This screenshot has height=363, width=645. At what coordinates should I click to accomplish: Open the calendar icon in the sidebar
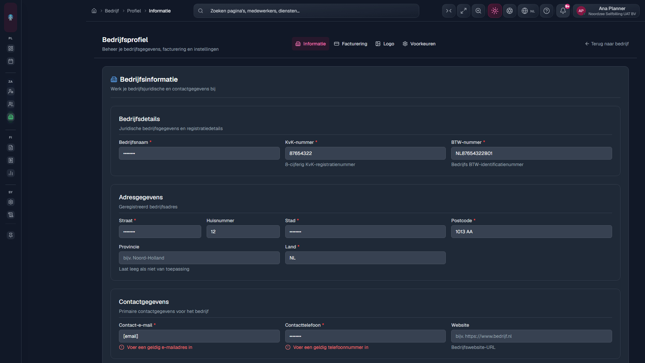[x=11, y=61]
